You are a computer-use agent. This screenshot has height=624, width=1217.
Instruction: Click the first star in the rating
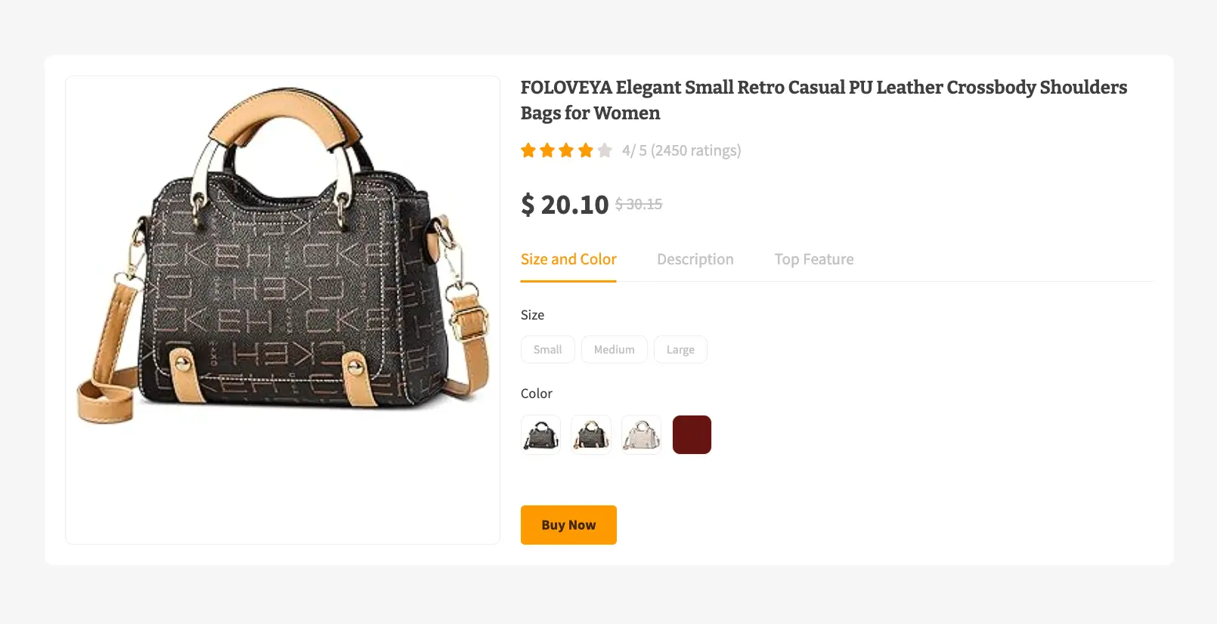(x=528, y=150)
